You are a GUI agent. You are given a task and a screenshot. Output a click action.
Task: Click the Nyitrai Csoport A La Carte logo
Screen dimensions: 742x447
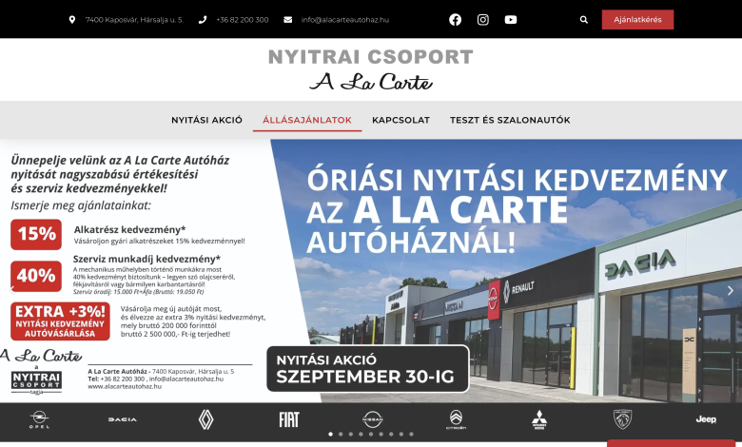[x=370, y=69]
